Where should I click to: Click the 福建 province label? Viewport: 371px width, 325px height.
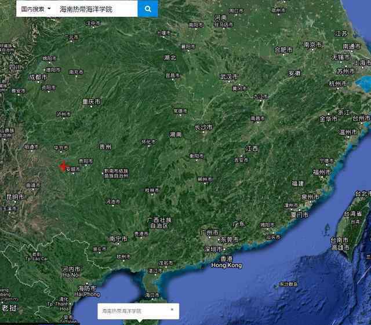click(x=298, y=184)
